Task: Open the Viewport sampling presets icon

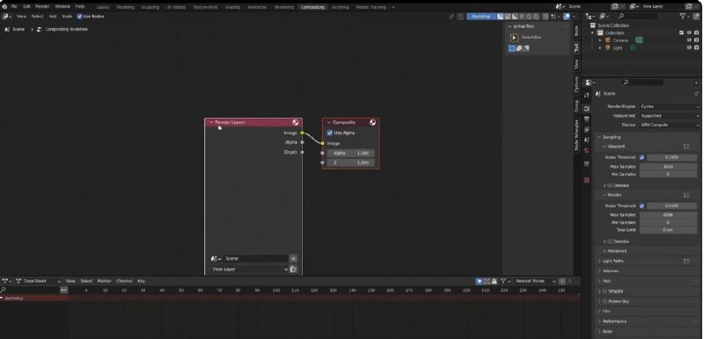Action: pyautogui.click(x=686, y=147)
